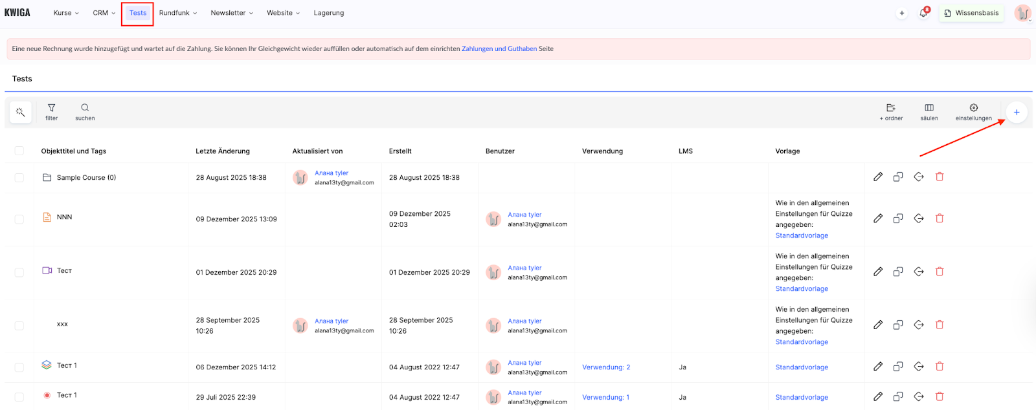
Task: Click the magic wand icon in toolbar
Action: tap(21, 112)
